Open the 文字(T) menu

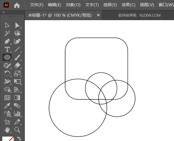pyautogui.click(x=92, y=5)
